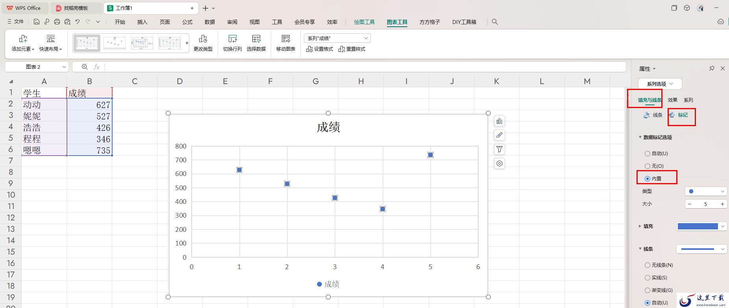The width and height of the screenshot is (729, 308).
Task: Open the name box dropdown arrow
Action: point(64,67)
